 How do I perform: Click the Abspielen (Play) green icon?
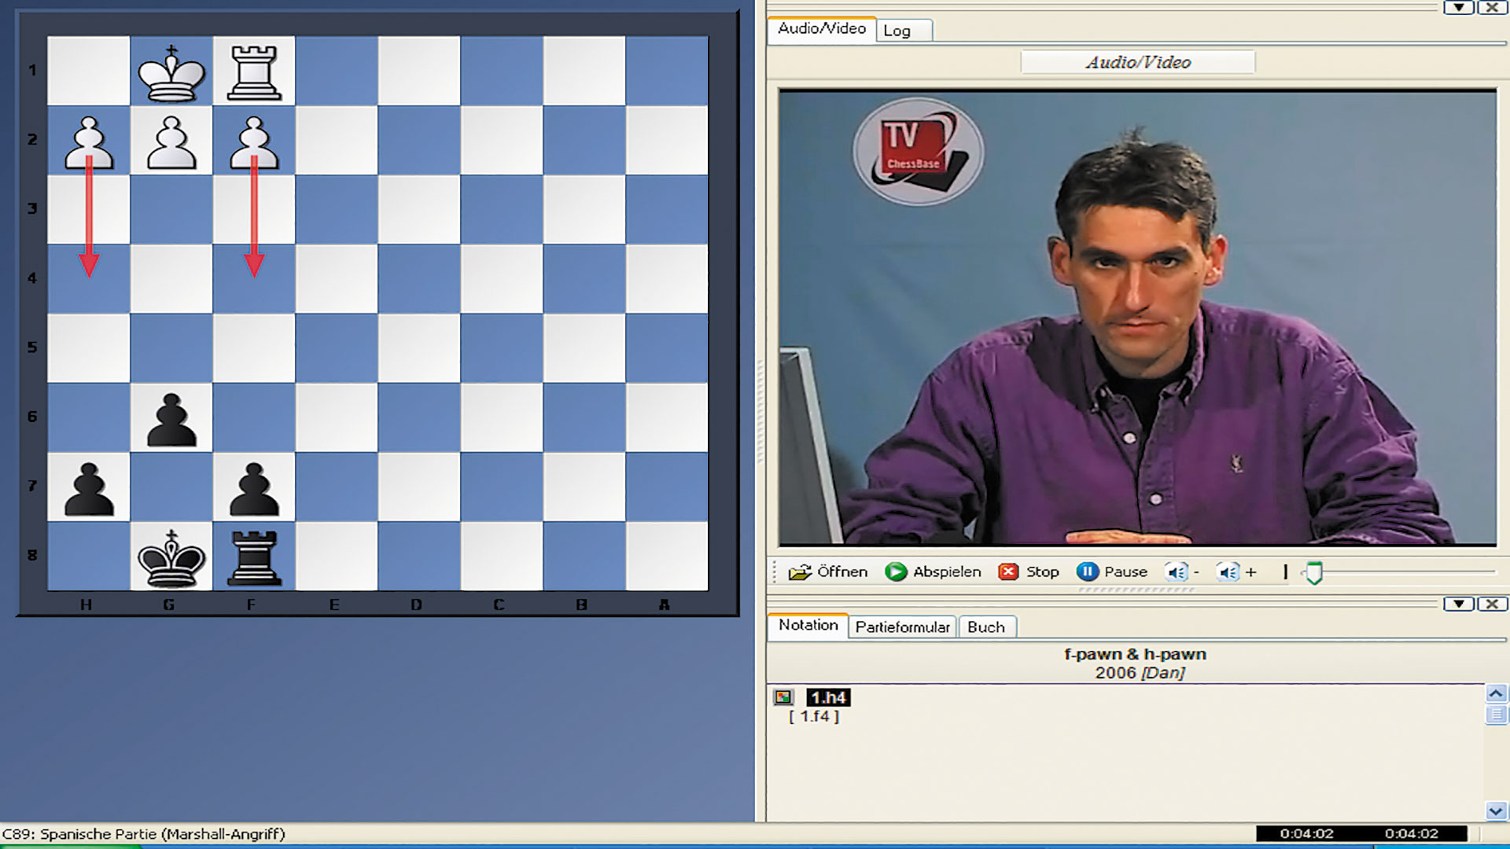(895, 572)
